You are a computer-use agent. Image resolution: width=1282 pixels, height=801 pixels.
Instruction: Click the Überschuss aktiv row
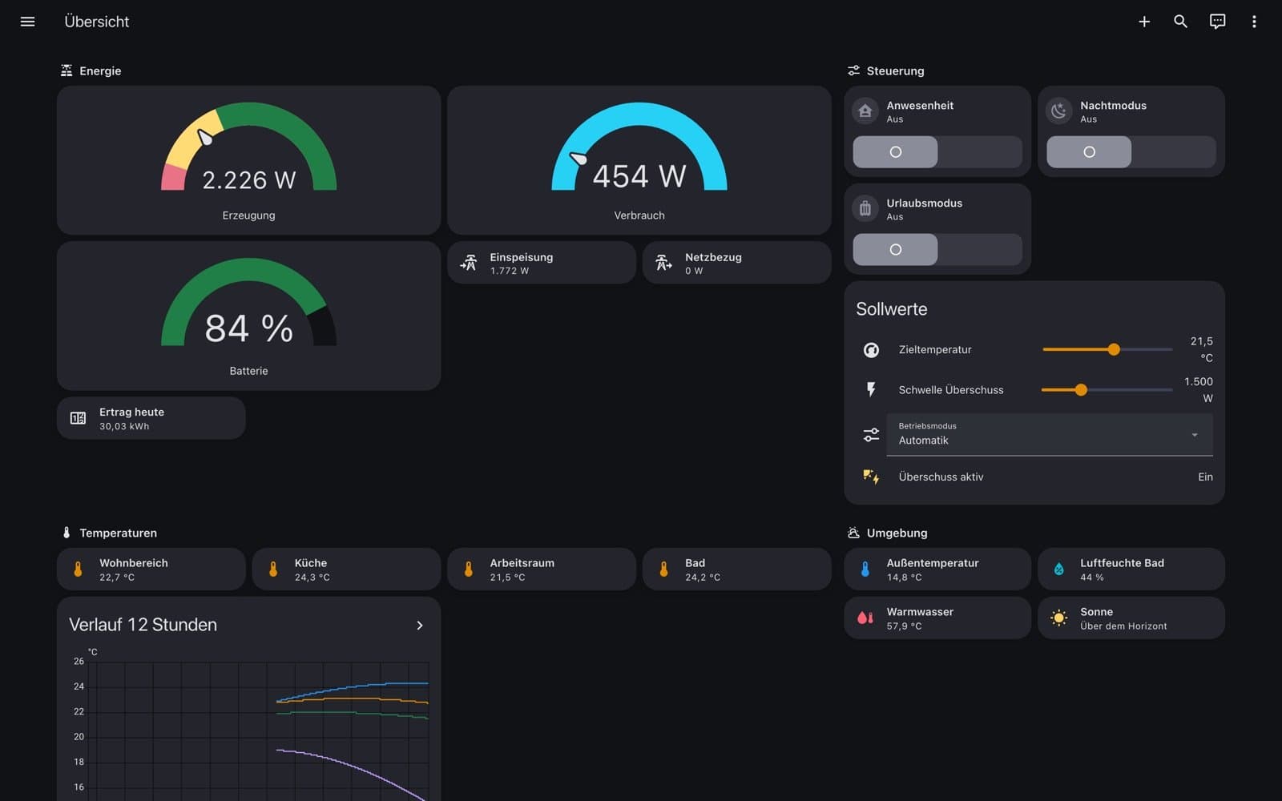pos(1034,477)
